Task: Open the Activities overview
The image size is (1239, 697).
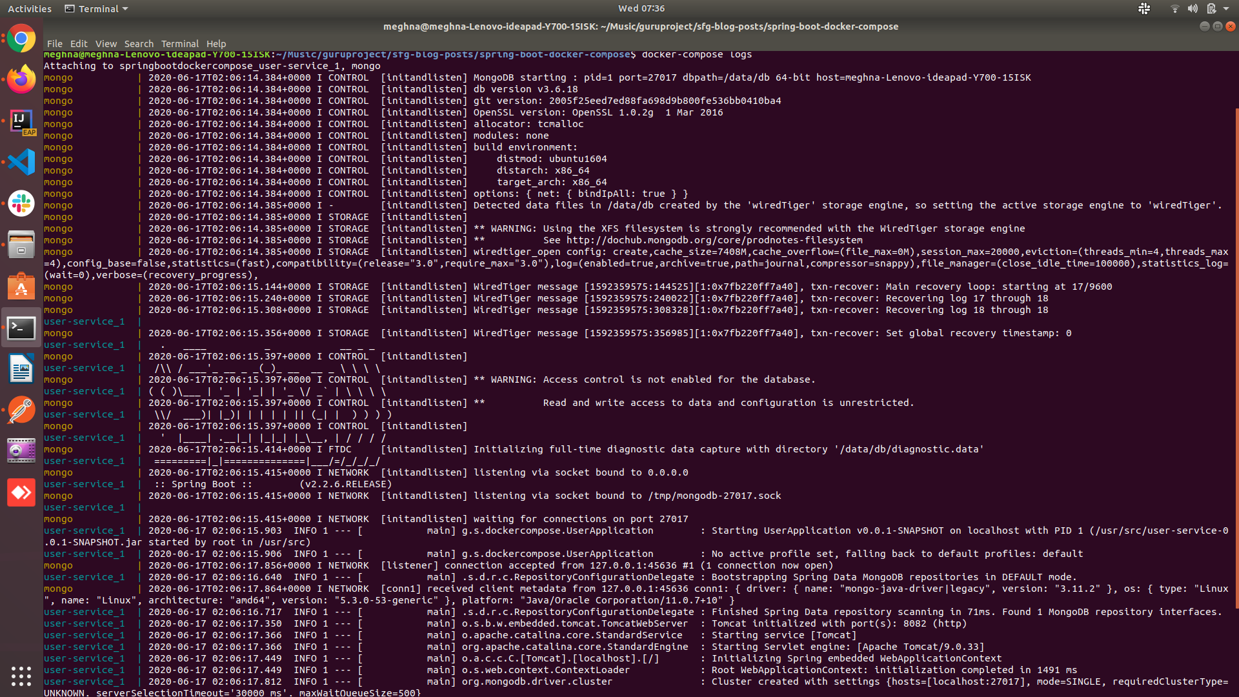Action: click(30, 8)
